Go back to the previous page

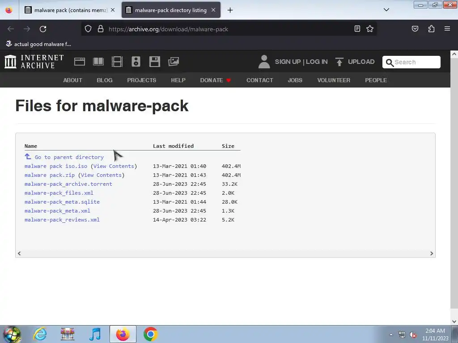click(11, 29)
